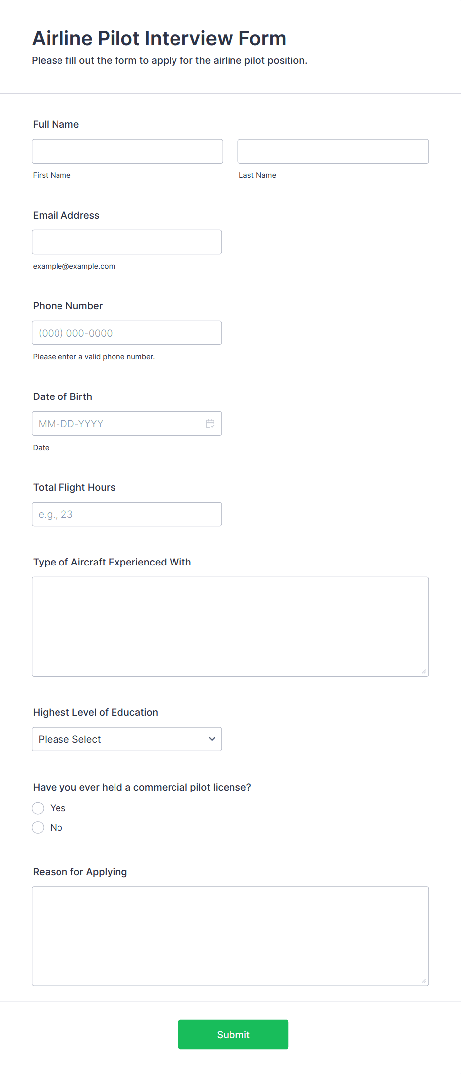
Task: Grab the Aircraft Experienced textarea resize handle
Action: [424, 672]
